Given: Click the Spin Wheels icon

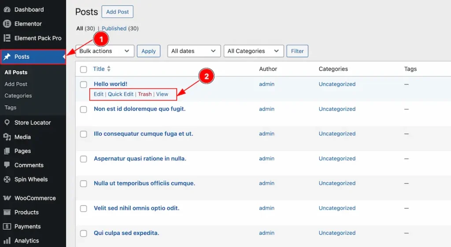Looking at the screenshot, I should tap(7, 179).
